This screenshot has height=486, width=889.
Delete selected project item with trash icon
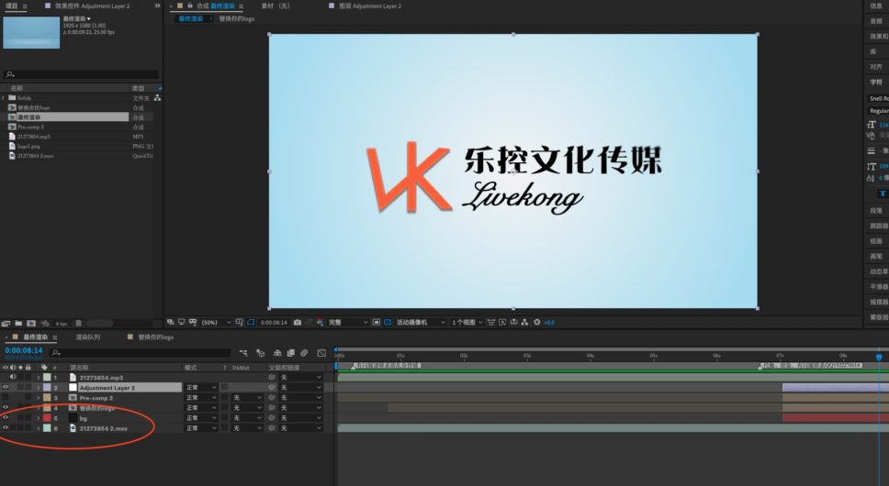point(79,324)
